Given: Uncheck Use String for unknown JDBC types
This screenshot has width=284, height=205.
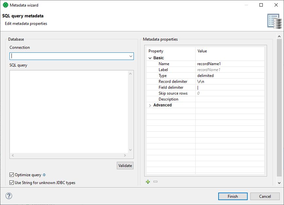Looking at the screenshot, I should (11, 182).
